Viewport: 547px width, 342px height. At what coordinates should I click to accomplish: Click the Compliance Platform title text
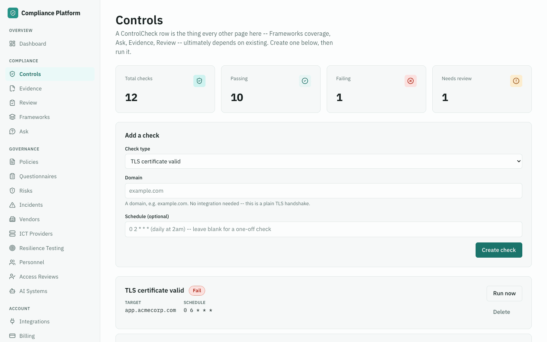pos(51,13)
